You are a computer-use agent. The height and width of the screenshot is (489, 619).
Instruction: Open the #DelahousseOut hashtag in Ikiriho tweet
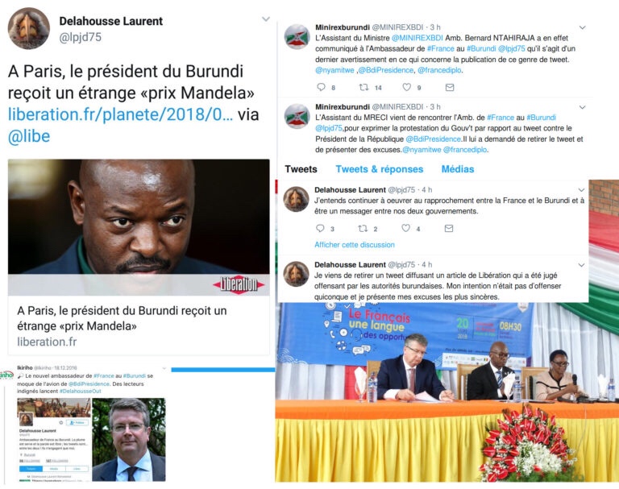80,392
